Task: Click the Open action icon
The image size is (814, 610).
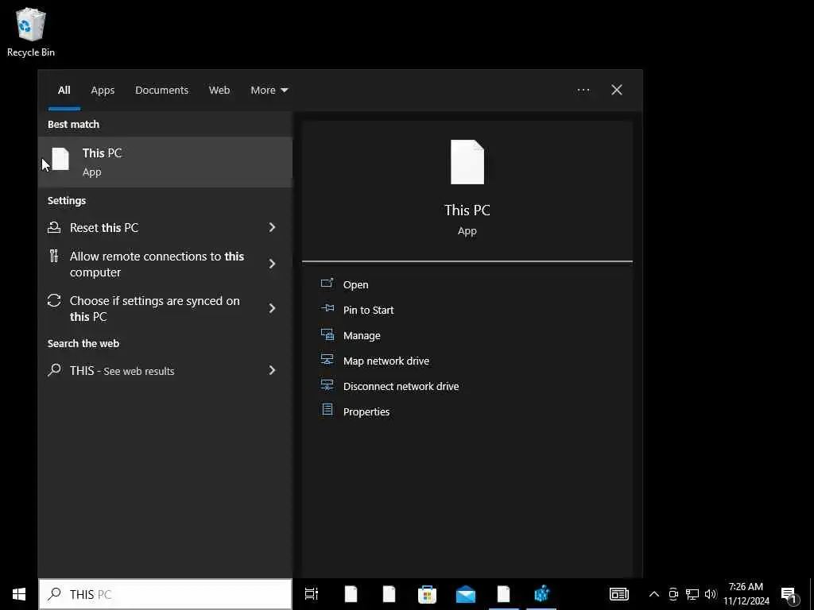Action: tap(327, 284)
